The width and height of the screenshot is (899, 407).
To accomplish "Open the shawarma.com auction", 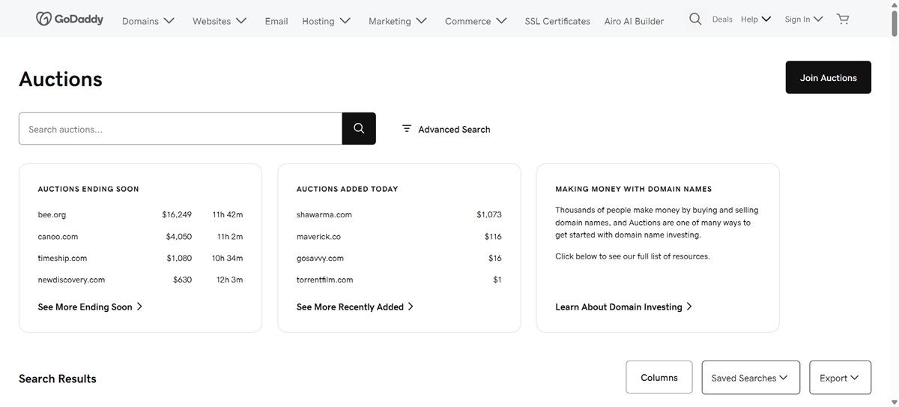I will [324, 214].
